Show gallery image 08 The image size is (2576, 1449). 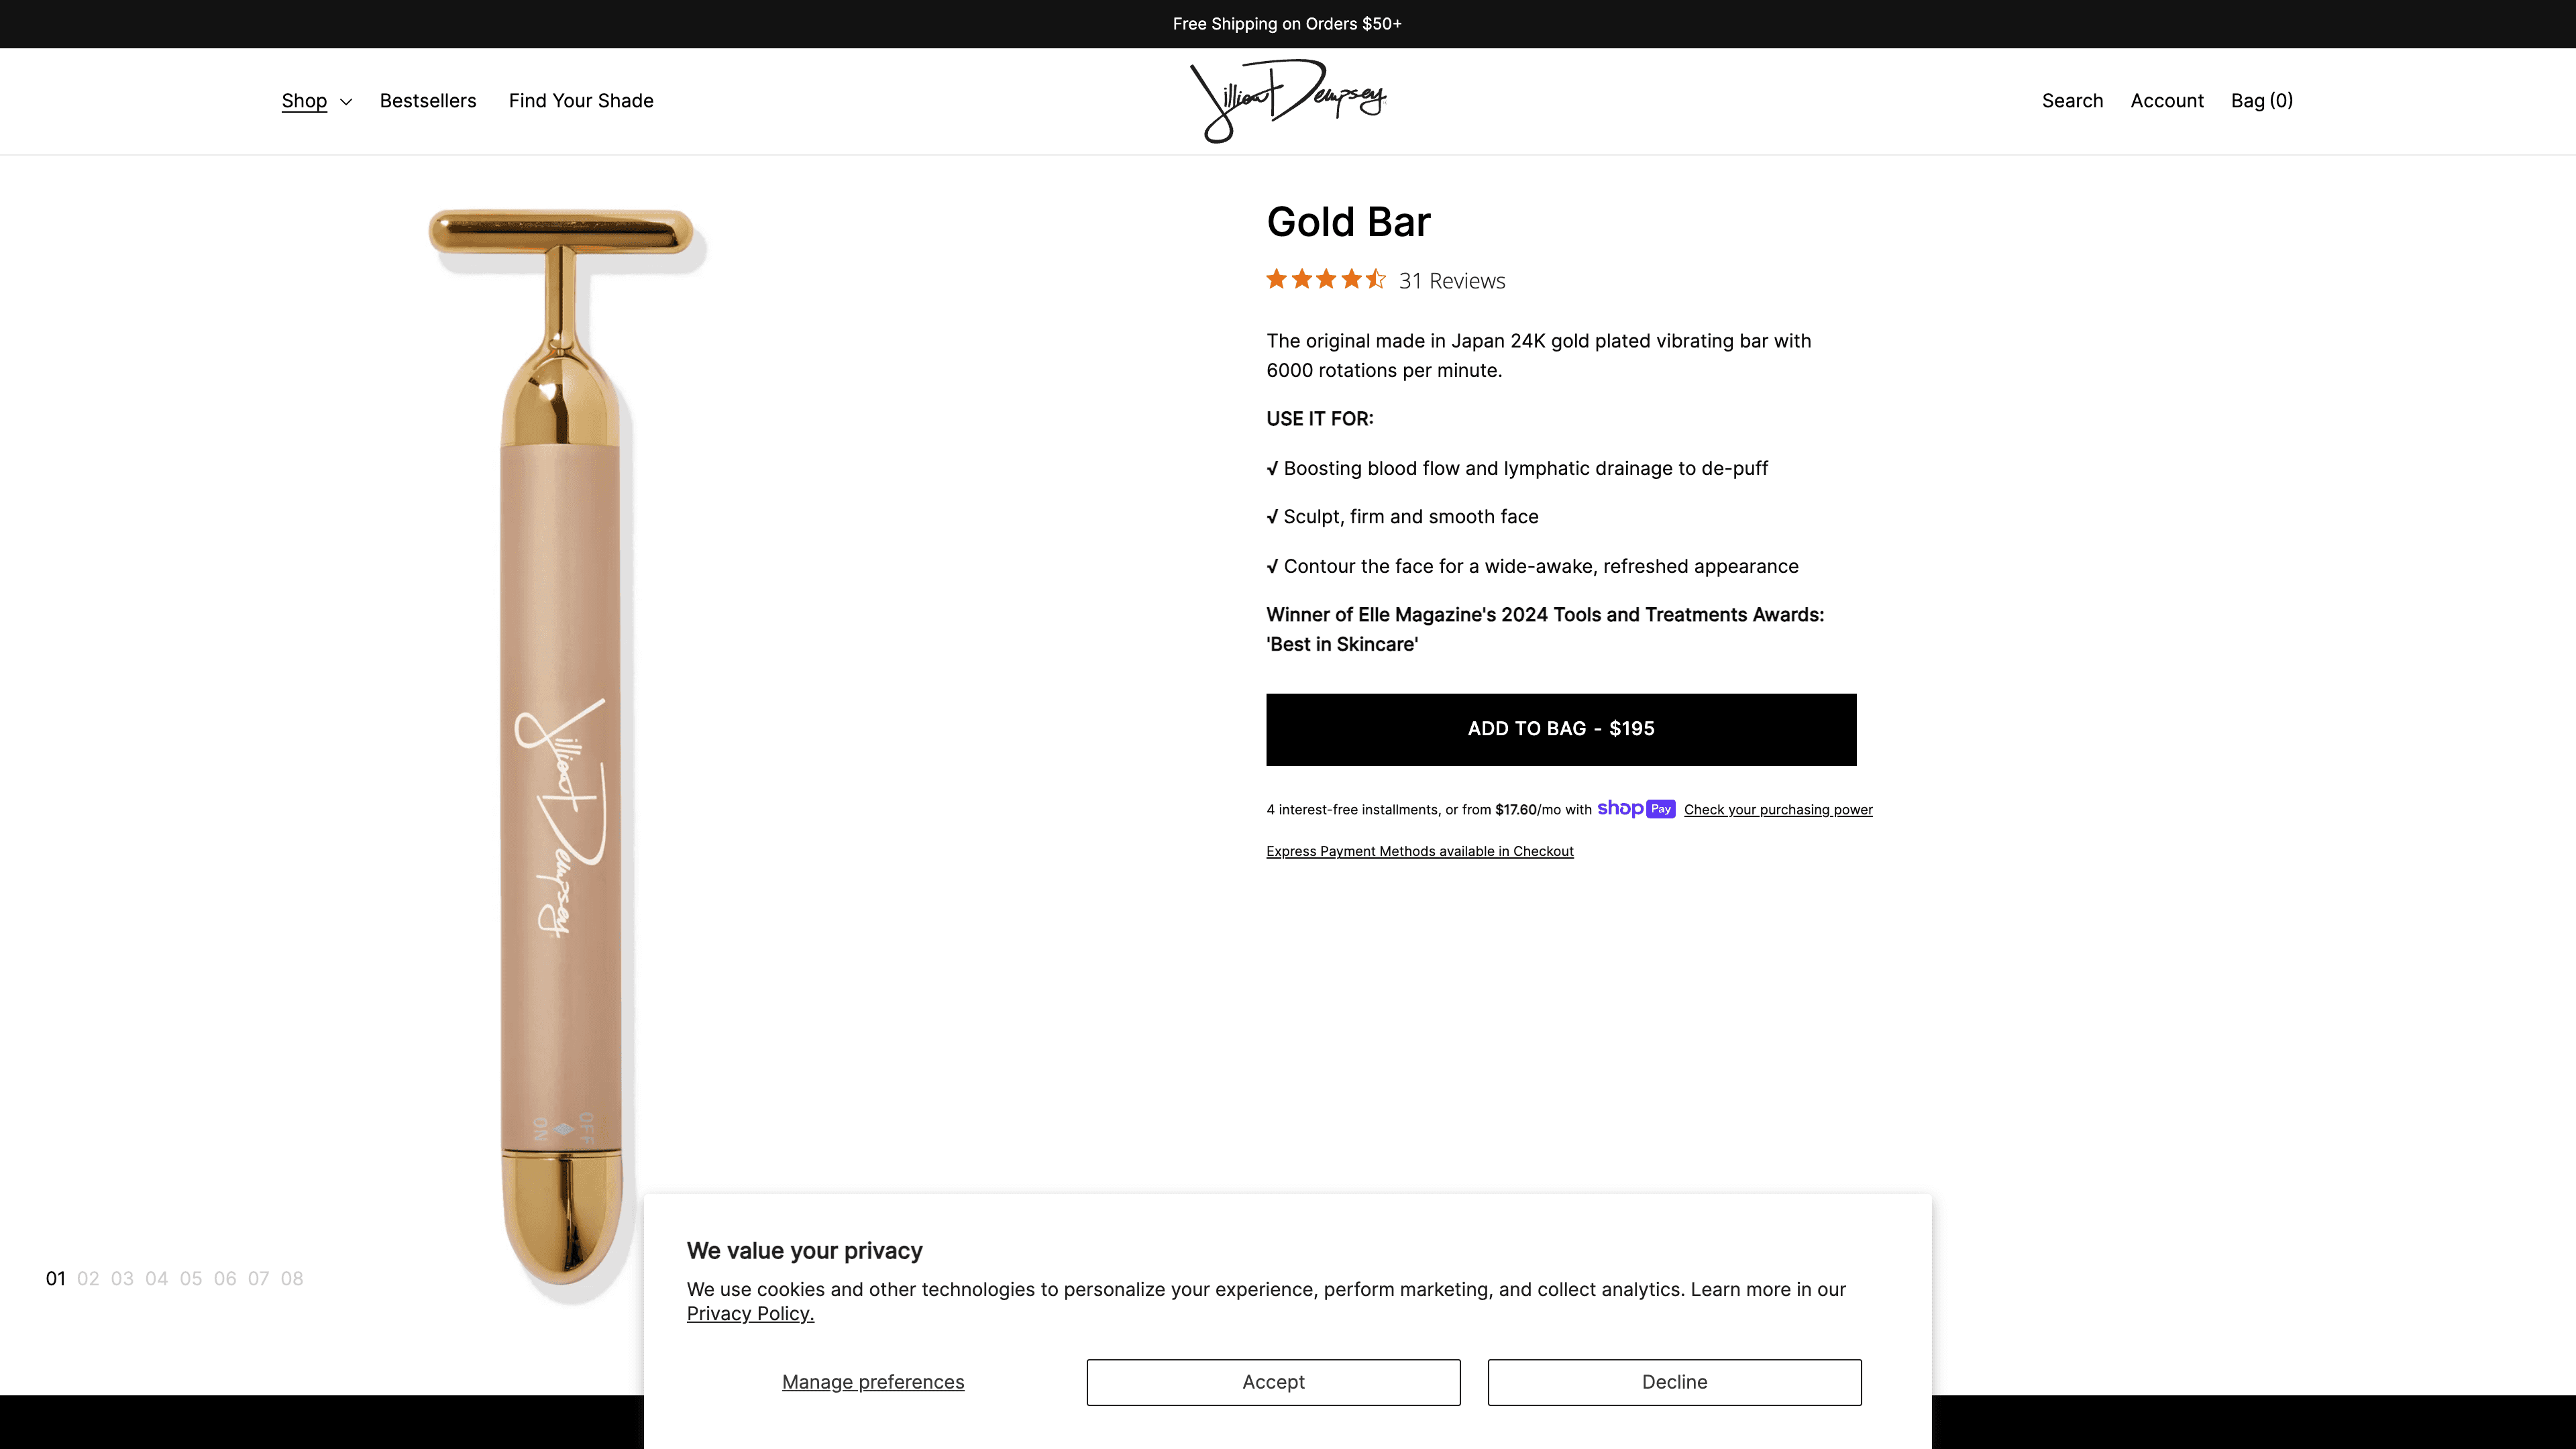292,1279
